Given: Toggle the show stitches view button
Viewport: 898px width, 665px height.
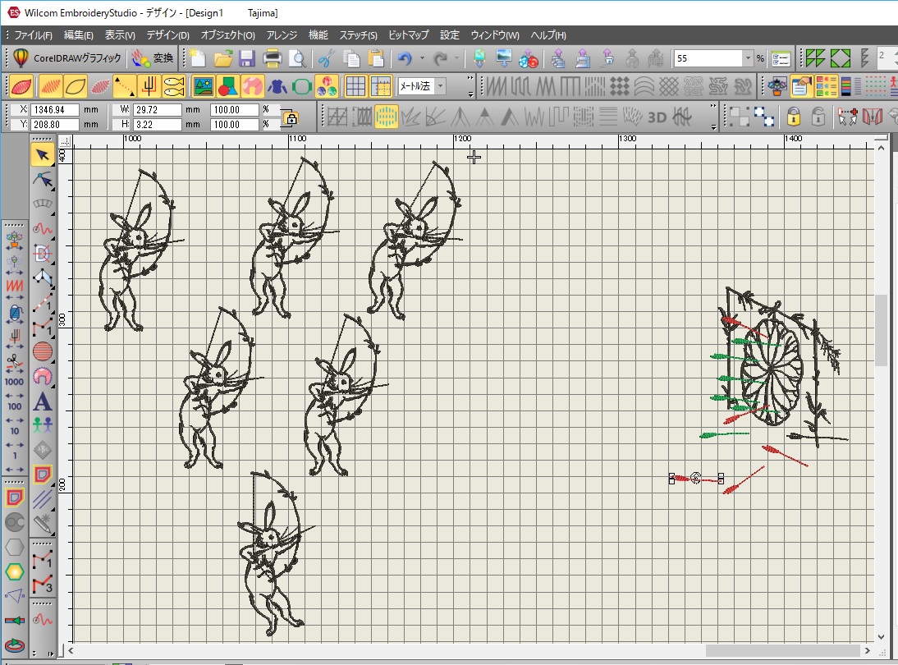Looking at the screenshot, I should tap(50, 86).
